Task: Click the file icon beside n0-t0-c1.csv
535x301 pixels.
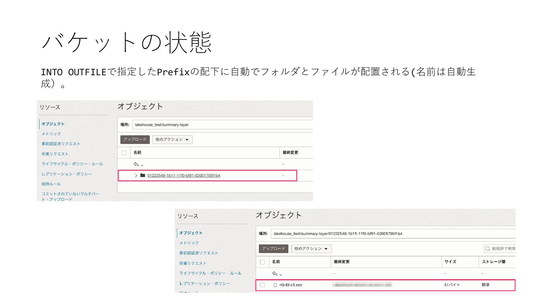Action: 275,285
